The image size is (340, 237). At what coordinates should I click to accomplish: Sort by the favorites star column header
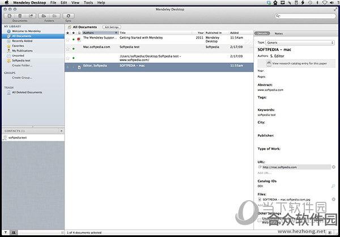pos(67,33)
